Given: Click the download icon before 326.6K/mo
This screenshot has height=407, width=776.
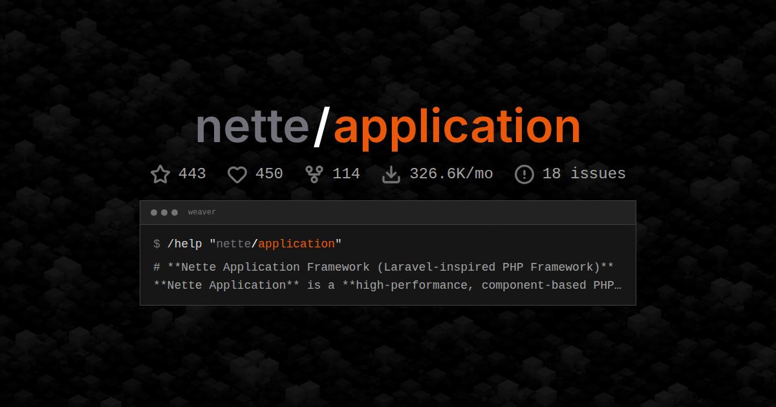Looking at the screenshot, I should [391, 173].
